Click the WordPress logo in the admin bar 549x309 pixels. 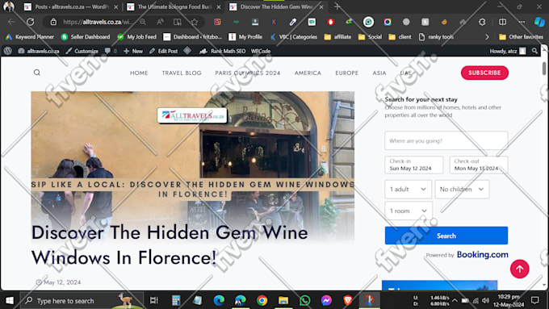point(8,51)
